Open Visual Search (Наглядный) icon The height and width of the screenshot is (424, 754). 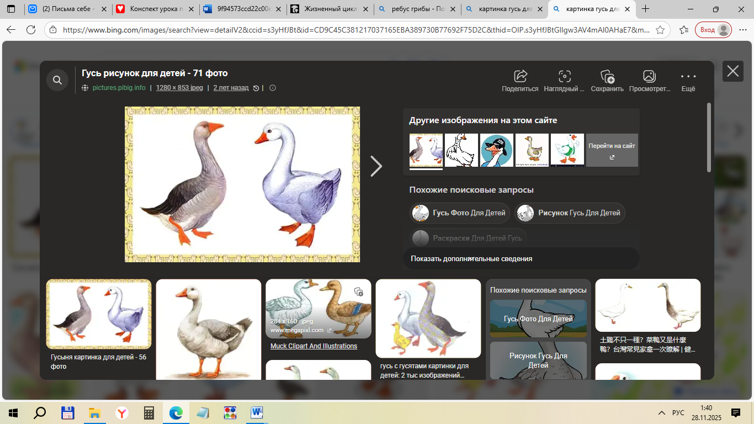[564, 77]
